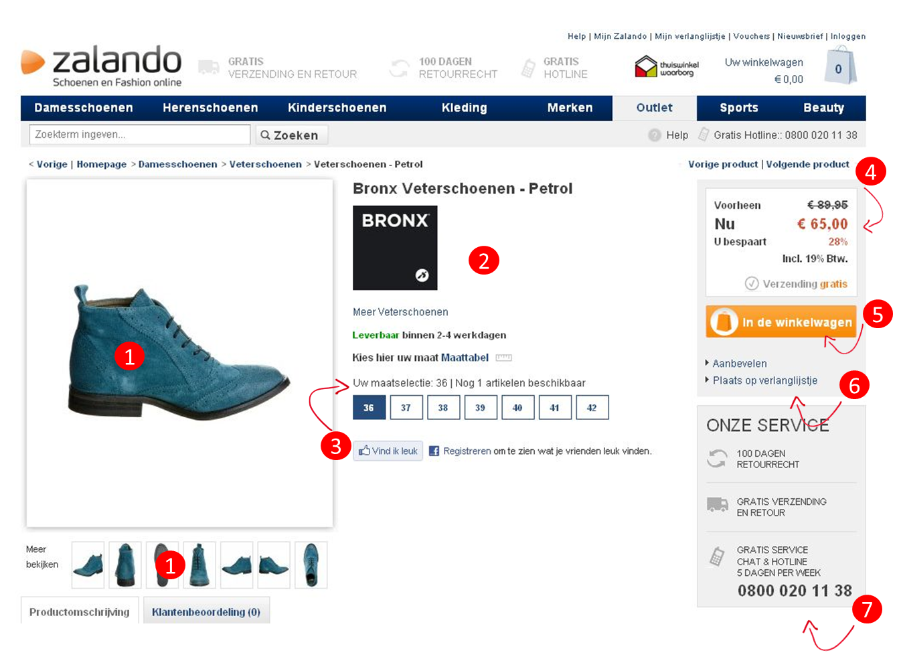The height and width of the screenshot is (671, 899).
Task: Open the Damesschoenen menu
Action: coord(84,108)
